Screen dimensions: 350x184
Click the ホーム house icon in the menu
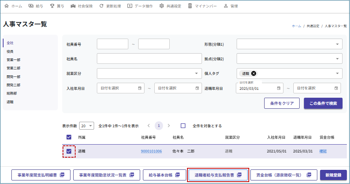(6, 6)
